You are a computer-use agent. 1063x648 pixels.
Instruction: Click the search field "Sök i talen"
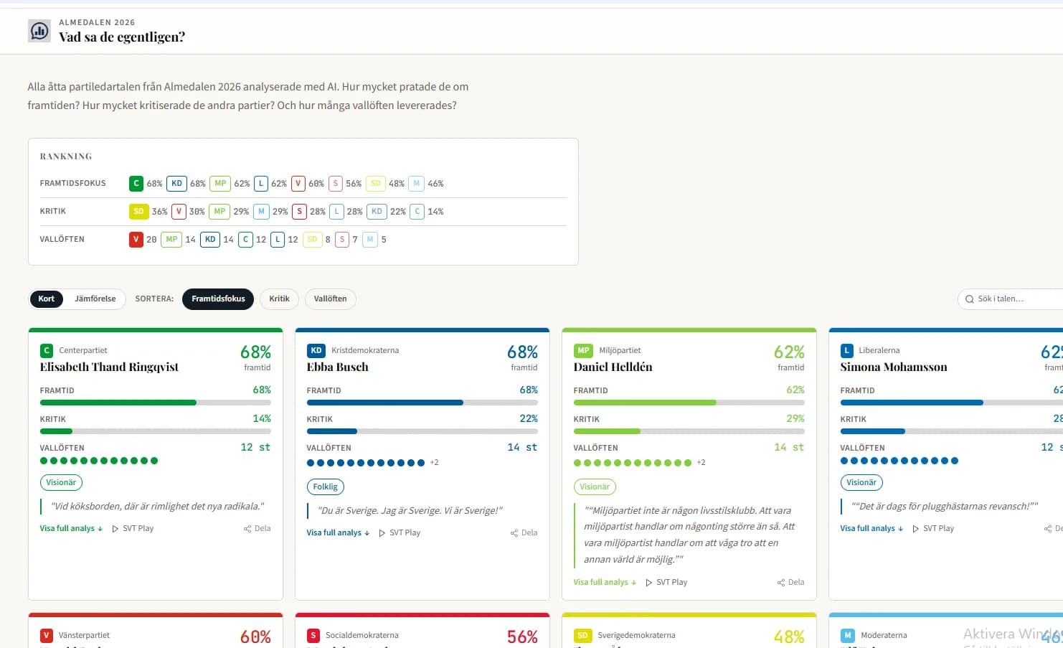[1011, 299]
